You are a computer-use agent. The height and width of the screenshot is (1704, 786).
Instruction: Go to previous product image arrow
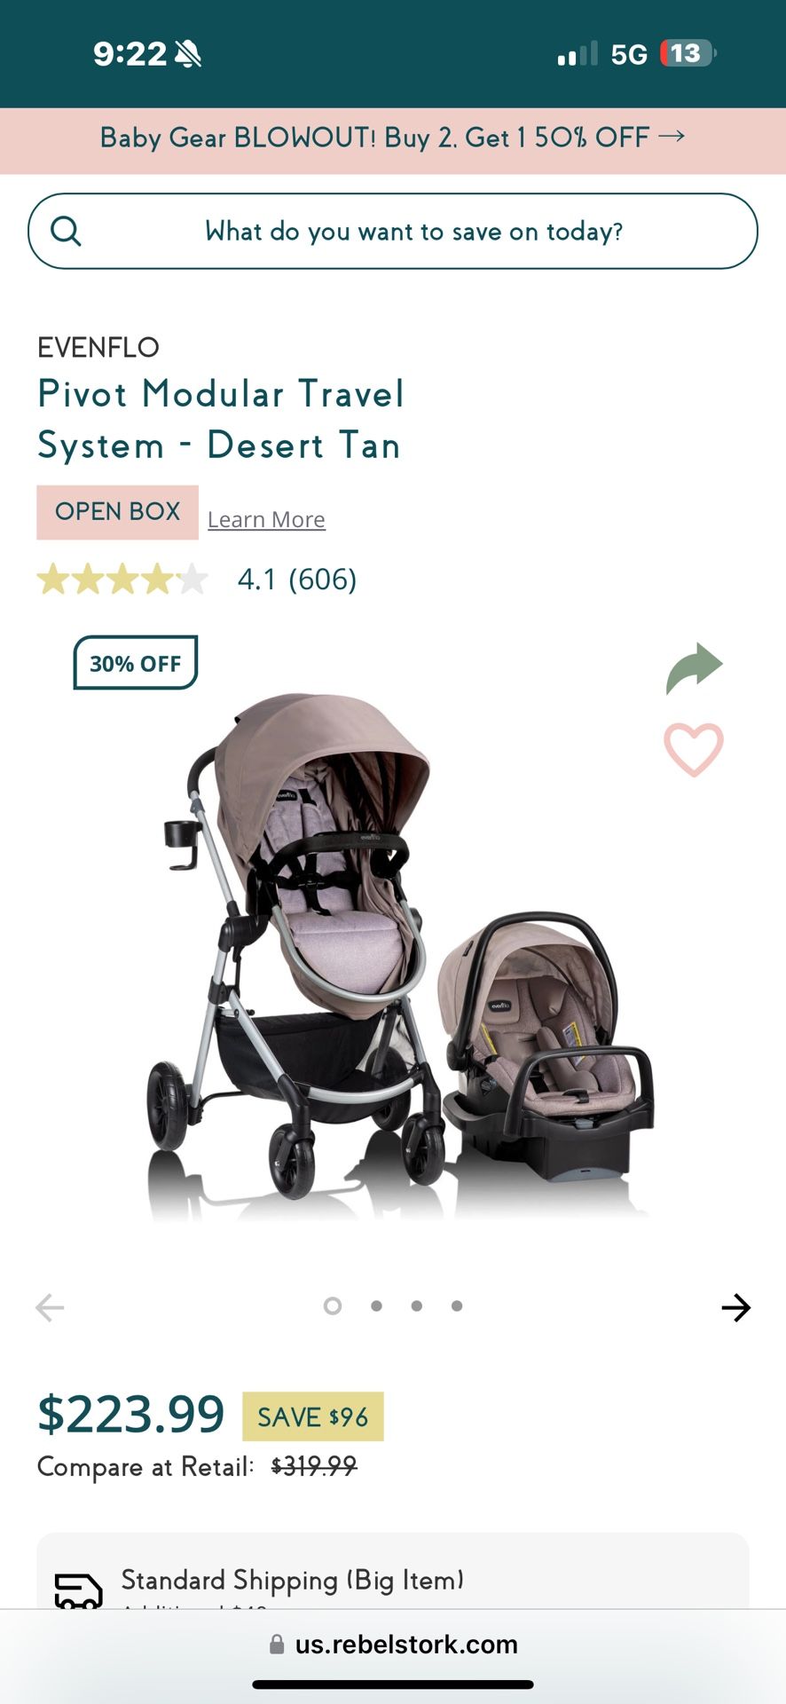point(50,1307)
